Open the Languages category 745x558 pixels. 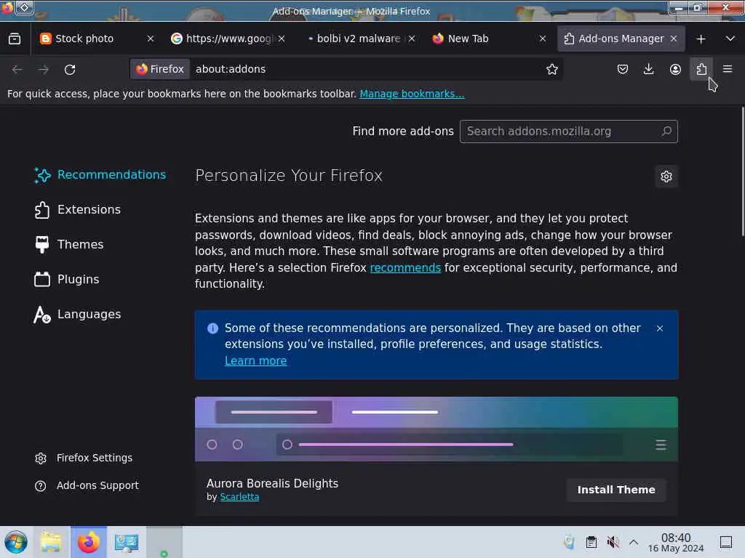(77, 314)
